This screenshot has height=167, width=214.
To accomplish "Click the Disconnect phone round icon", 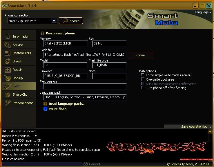I will 42,33.
